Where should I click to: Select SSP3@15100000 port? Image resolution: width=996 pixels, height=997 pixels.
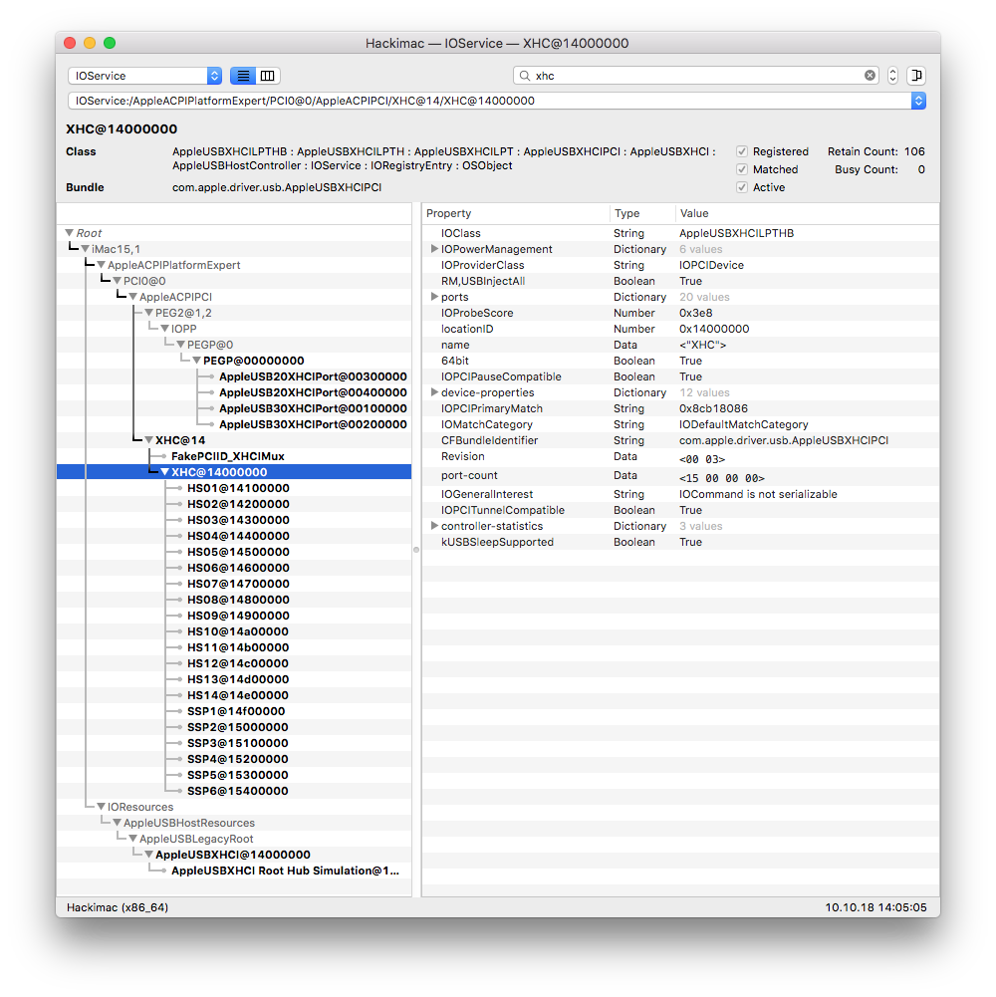[x=238, y=743]
